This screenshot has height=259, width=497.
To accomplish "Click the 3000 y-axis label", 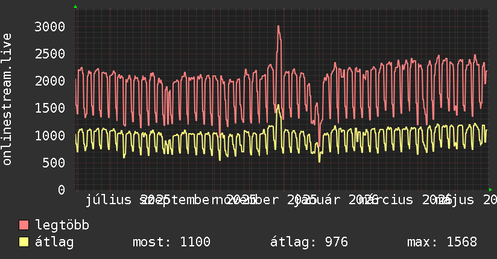I will click(50, 27).
